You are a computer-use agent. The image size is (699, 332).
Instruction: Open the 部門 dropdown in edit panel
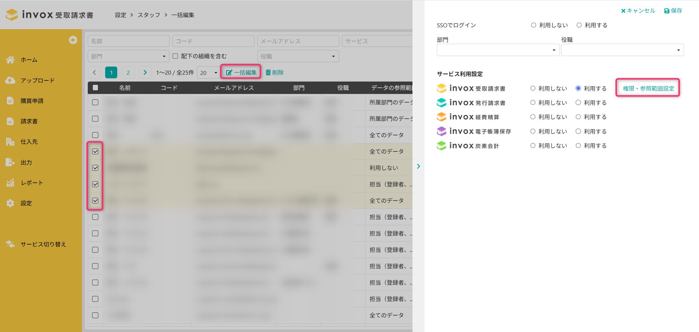point(498,50)
